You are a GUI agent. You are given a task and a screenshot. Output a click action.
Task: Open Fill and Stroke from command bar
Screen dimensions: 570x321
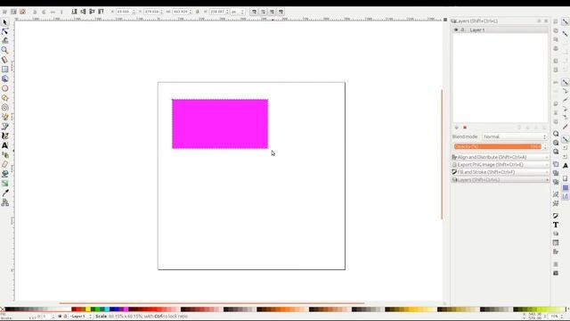point(556,216)
